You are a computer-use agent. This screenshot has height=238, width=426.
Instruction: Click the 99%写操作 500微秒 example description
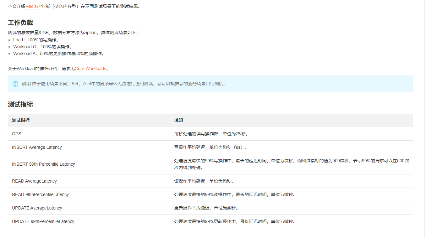292,164
